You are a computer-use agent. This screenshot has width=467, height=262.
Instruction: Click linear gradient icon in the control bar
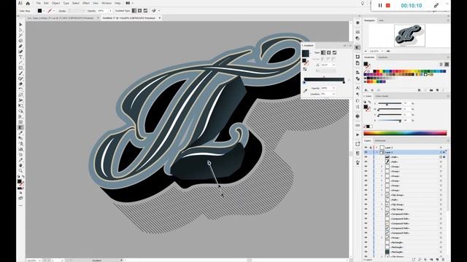tap(134, 11)
